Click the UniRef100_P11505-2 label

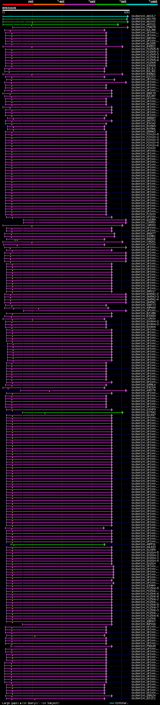click(x=145, y=52)
